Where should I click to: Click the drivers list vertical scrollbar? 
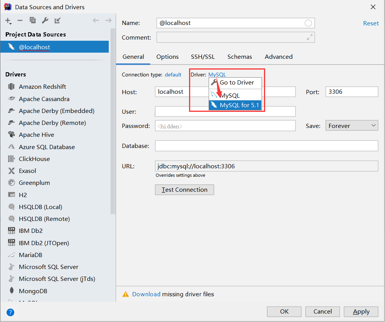click(113, 121)
